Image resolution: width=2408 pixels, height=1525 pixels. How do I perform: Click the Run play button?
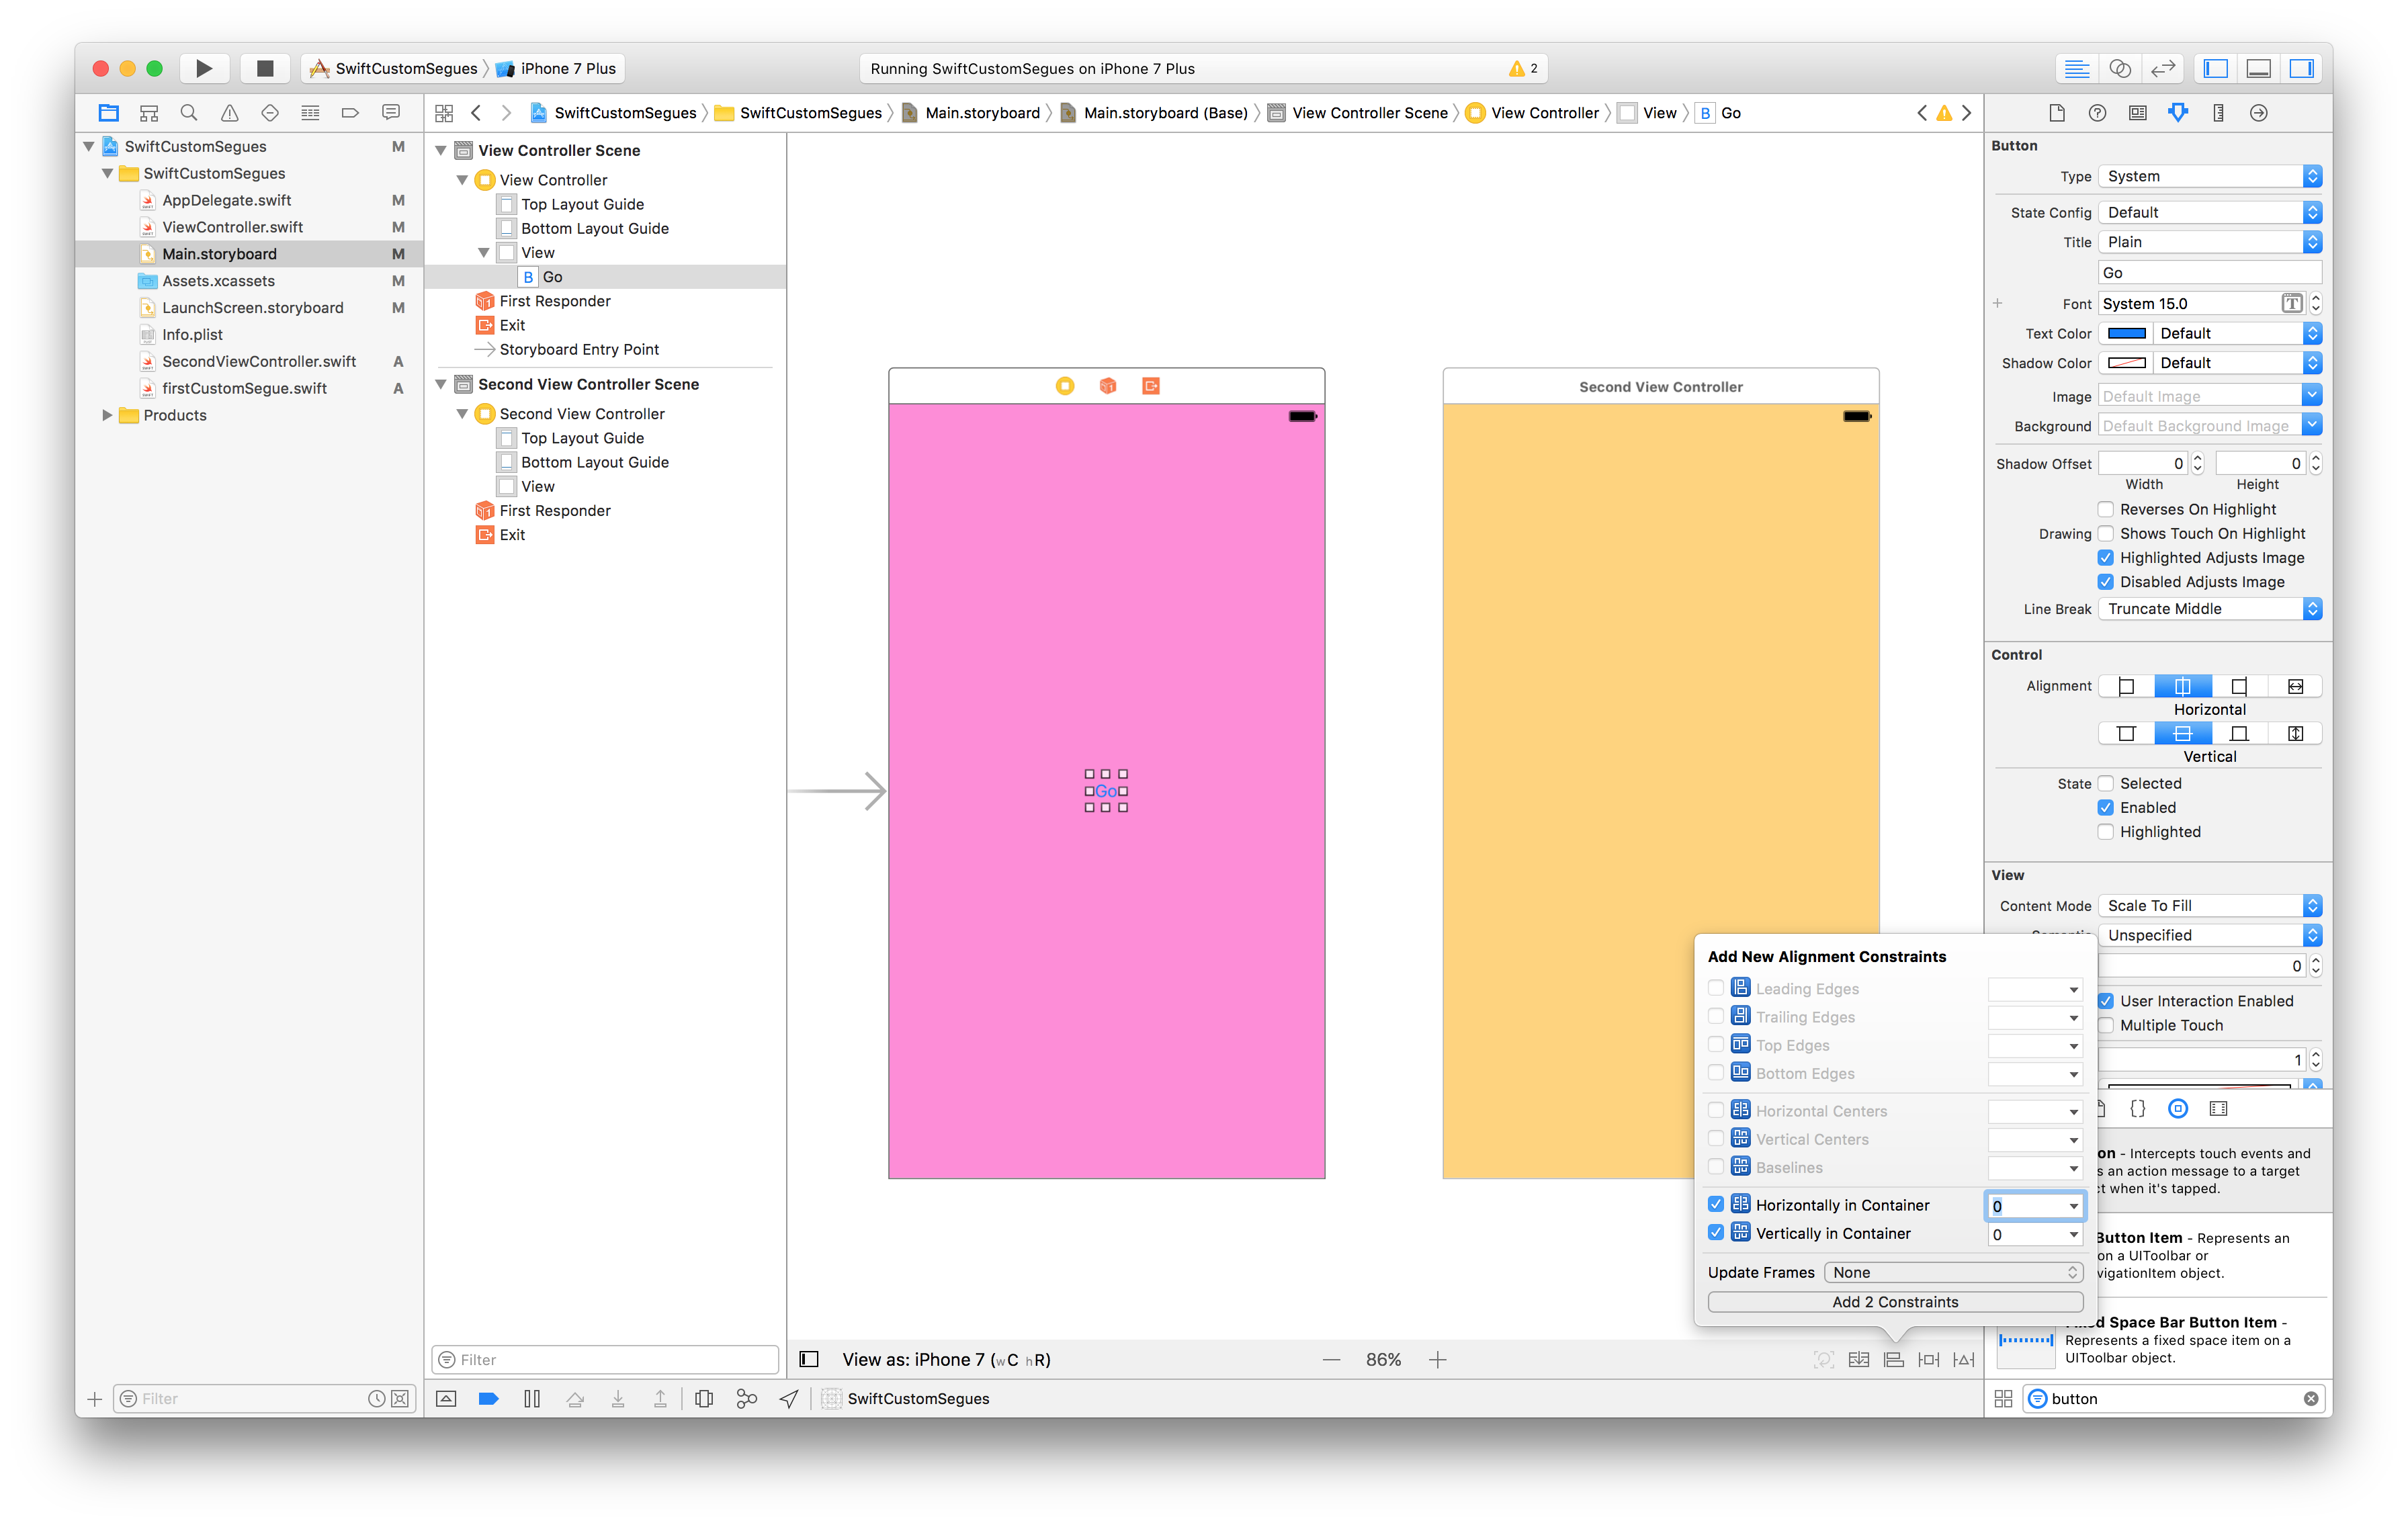[x=204, y=68]
